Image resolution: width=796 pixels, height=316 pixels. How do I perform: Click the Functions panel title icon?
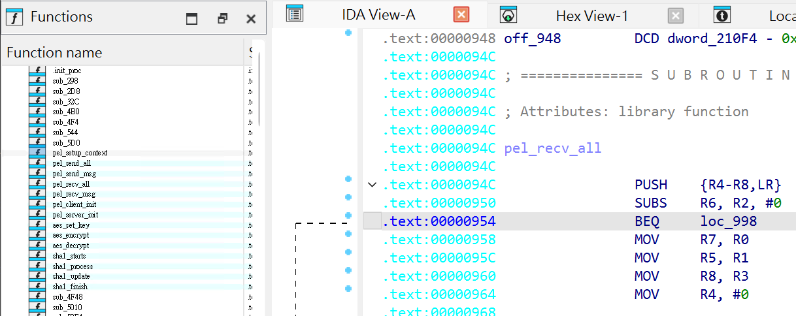point(14,17)
